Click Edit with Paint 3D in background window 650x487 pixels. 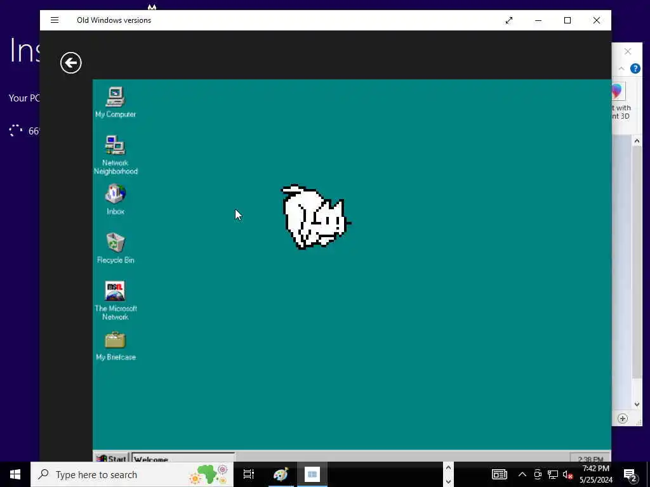pos(621,101)
